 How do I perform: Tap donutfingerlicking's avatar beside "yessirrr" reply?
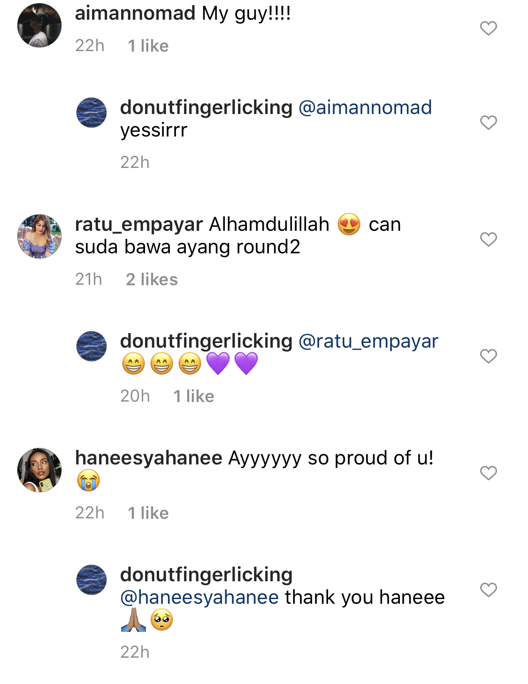[x=92, y=113]
